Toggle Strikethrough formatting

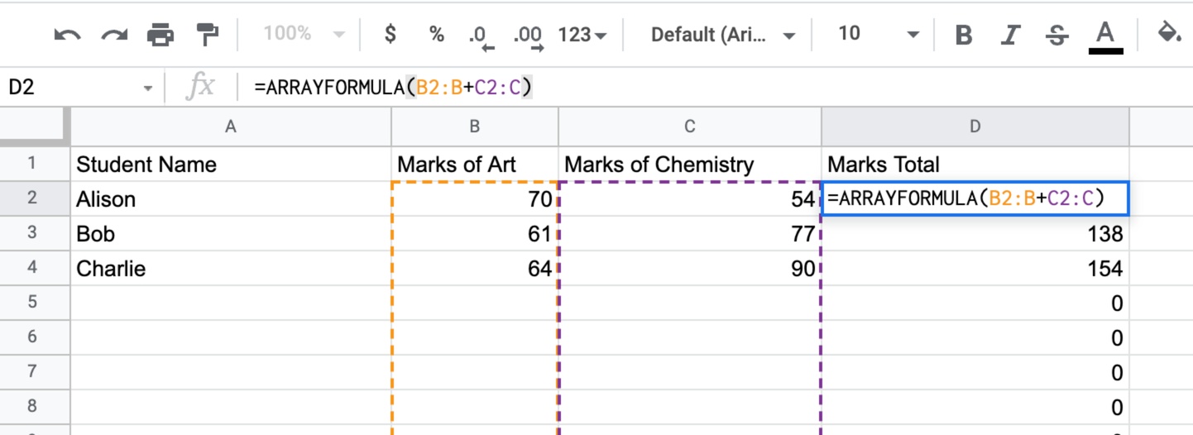coord(1056,35)
